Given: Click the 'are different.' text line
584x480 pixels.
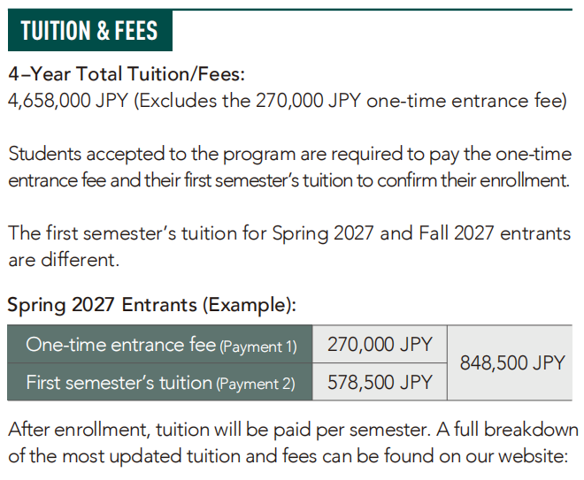Looking at the screenshot, I should (x=64, y=260).
